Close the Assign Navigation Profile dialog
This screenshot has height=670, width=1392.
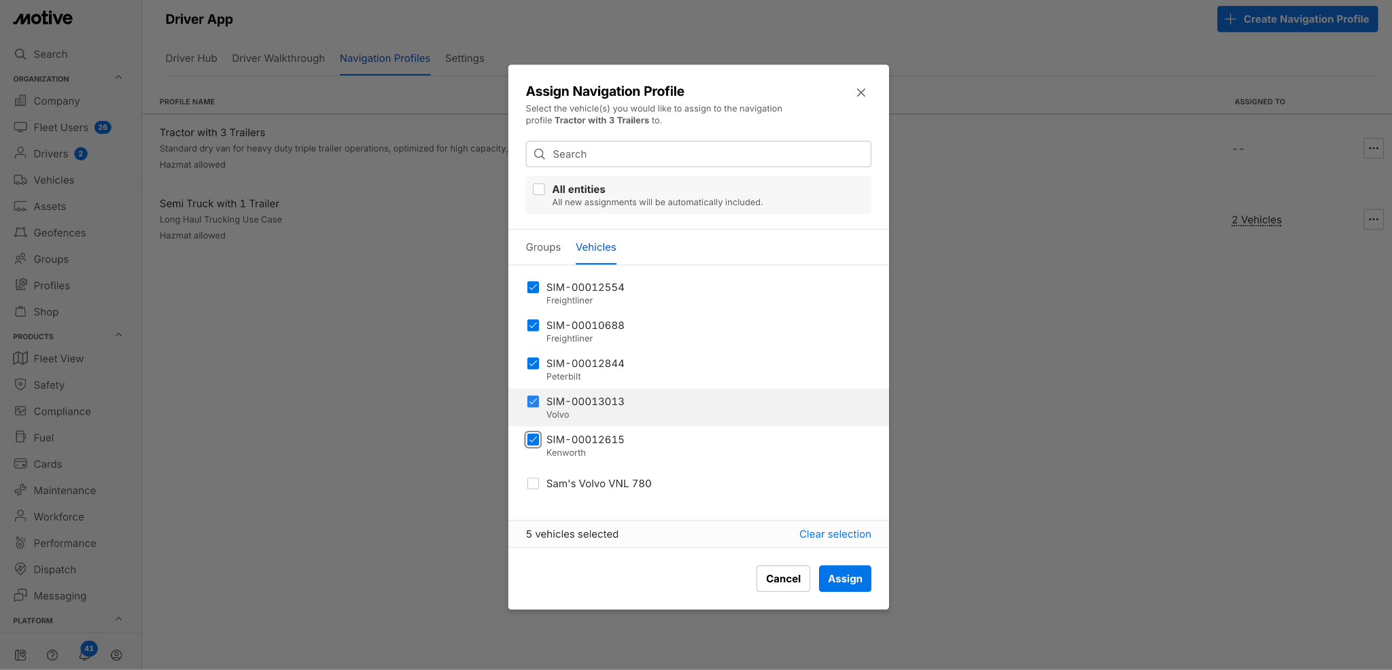(861, 92)
